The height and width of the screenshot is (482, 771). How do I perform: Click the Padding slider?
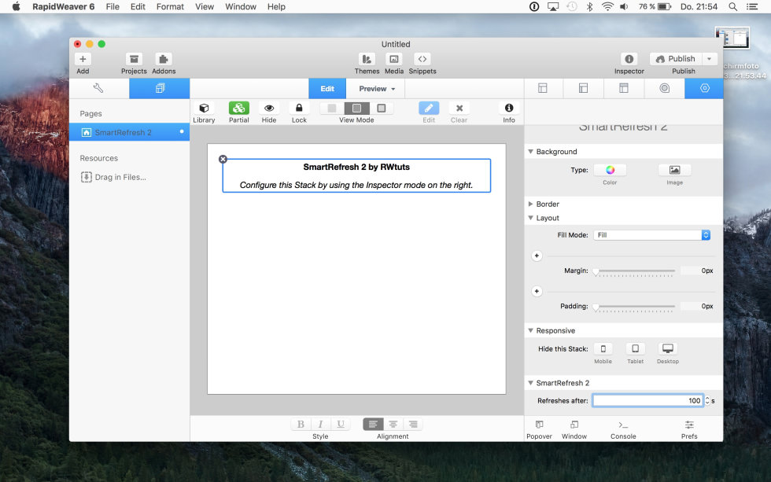pos(634,307)
